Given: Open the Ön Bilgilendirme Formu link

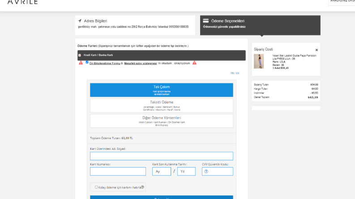Looking at the screenshot, I should pyautogui.click(x=105, y=63).
